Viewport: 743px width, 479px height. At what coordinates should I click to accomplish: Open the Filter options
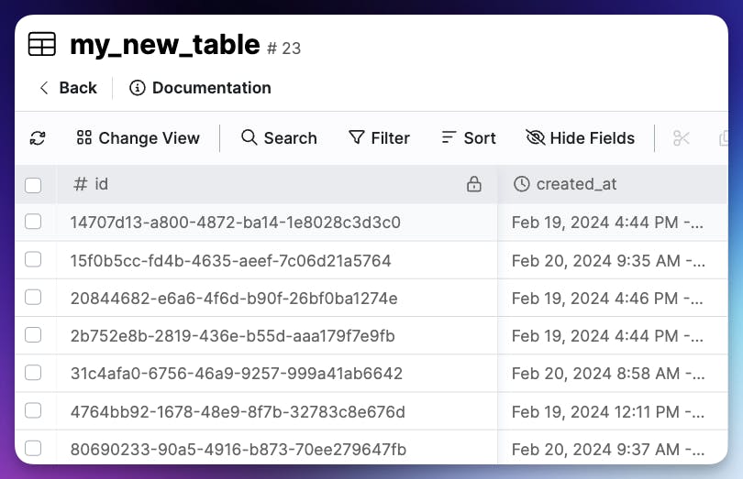pyautogui.click(x=379, y=138)
